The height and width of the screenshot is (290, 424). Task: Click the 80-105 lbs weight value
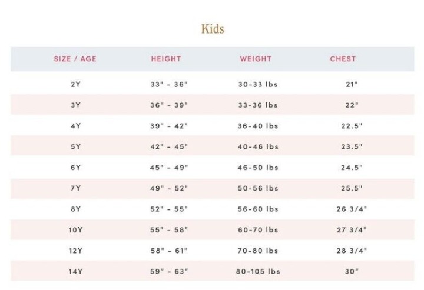click(258, 271)
